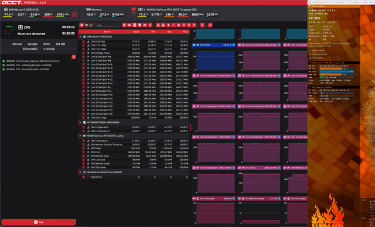Viewport: 375px width, 227px height.
Task: Toggle the power sensor filter icon
Action: click(168, 25)
